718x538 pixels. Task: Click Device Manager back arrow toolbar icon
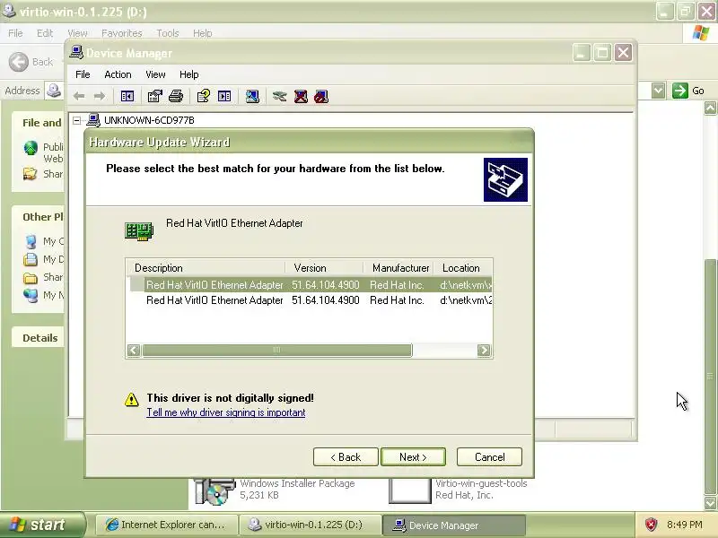point(79,96)
